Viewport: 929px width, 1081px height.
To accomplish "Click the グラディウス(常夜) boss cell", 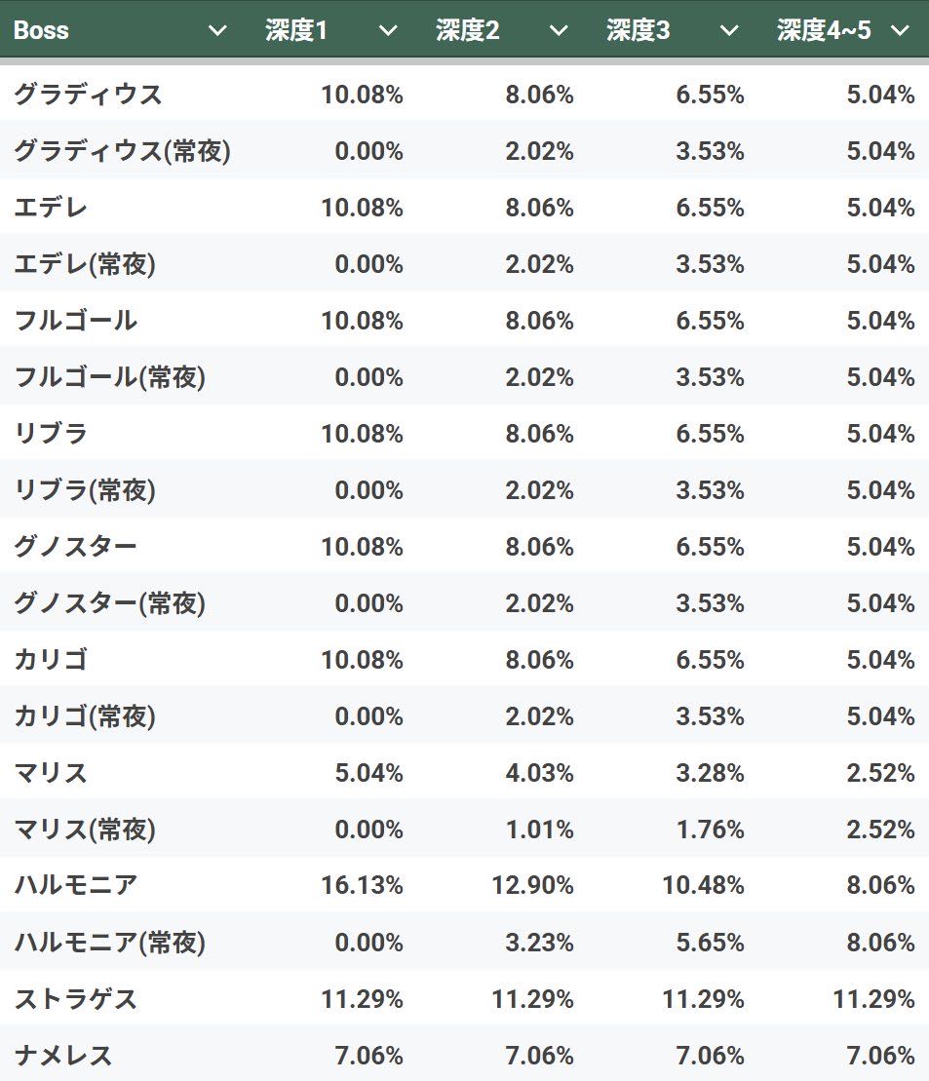I will click(x=122, y=151).
